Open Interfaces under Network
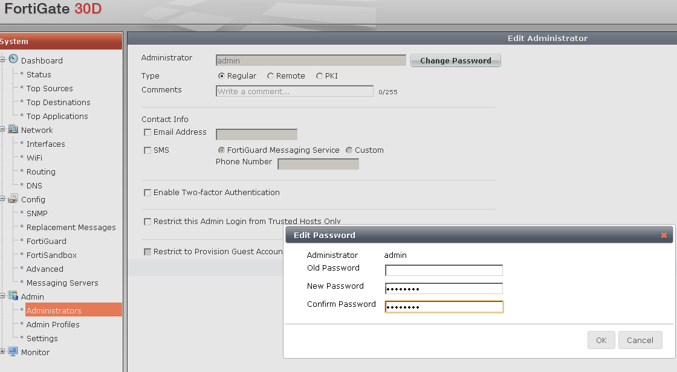Image resolution: width=677 pixels, height=372 pixels. pyautogui.click(x=46, y=144)
